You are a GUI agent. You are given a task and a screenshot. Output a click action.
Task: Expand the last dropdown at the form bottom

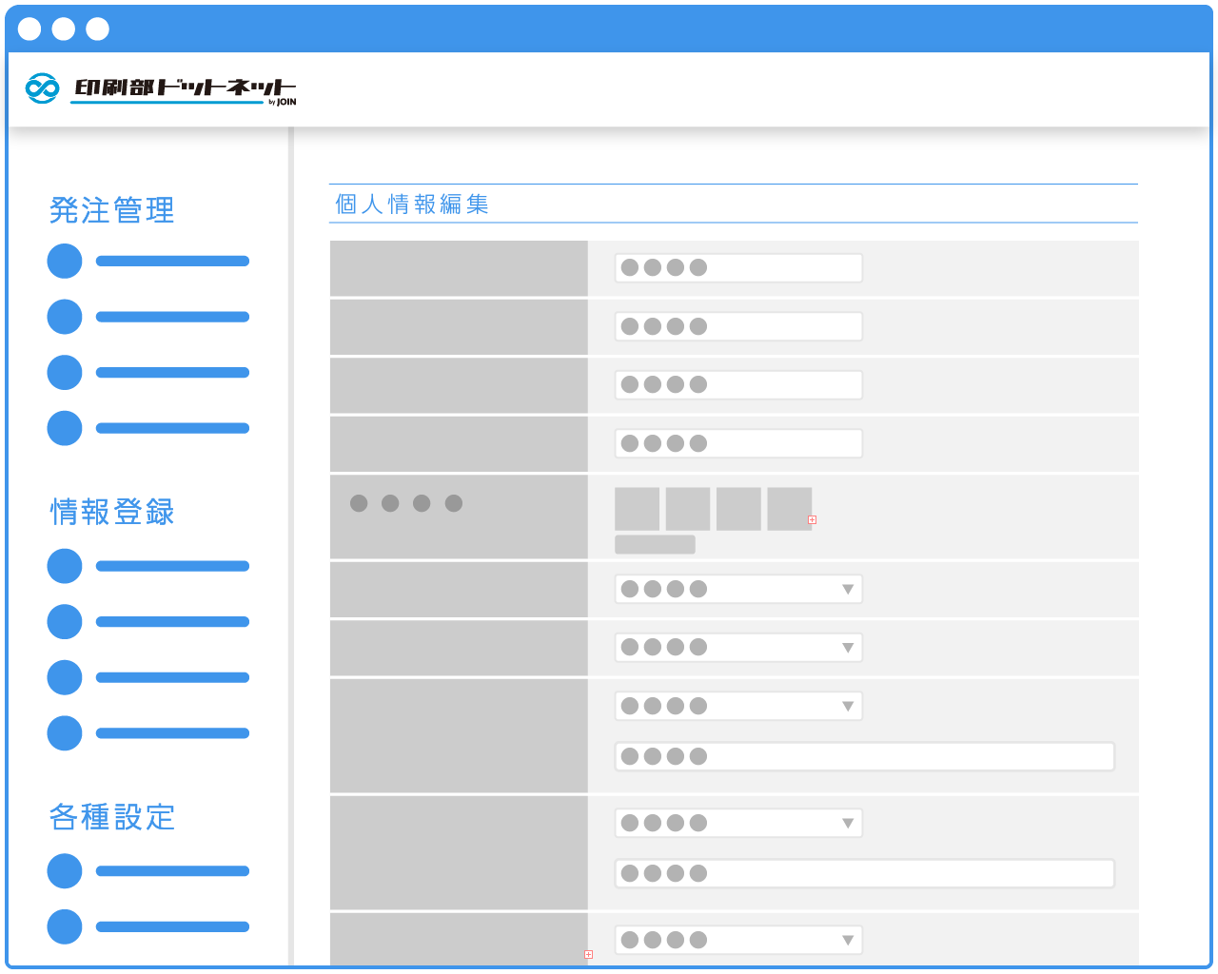click(x=738, y=940)
